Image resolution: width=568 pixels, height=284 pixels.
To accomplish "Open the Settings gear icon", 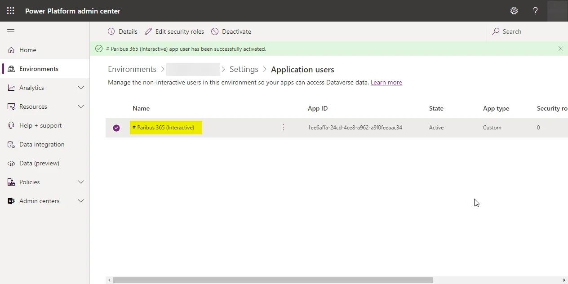I will (x=514, y=11).
